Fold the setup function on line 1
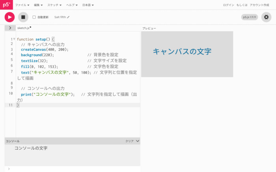276x172 pixels. click(x=15, y=39)
